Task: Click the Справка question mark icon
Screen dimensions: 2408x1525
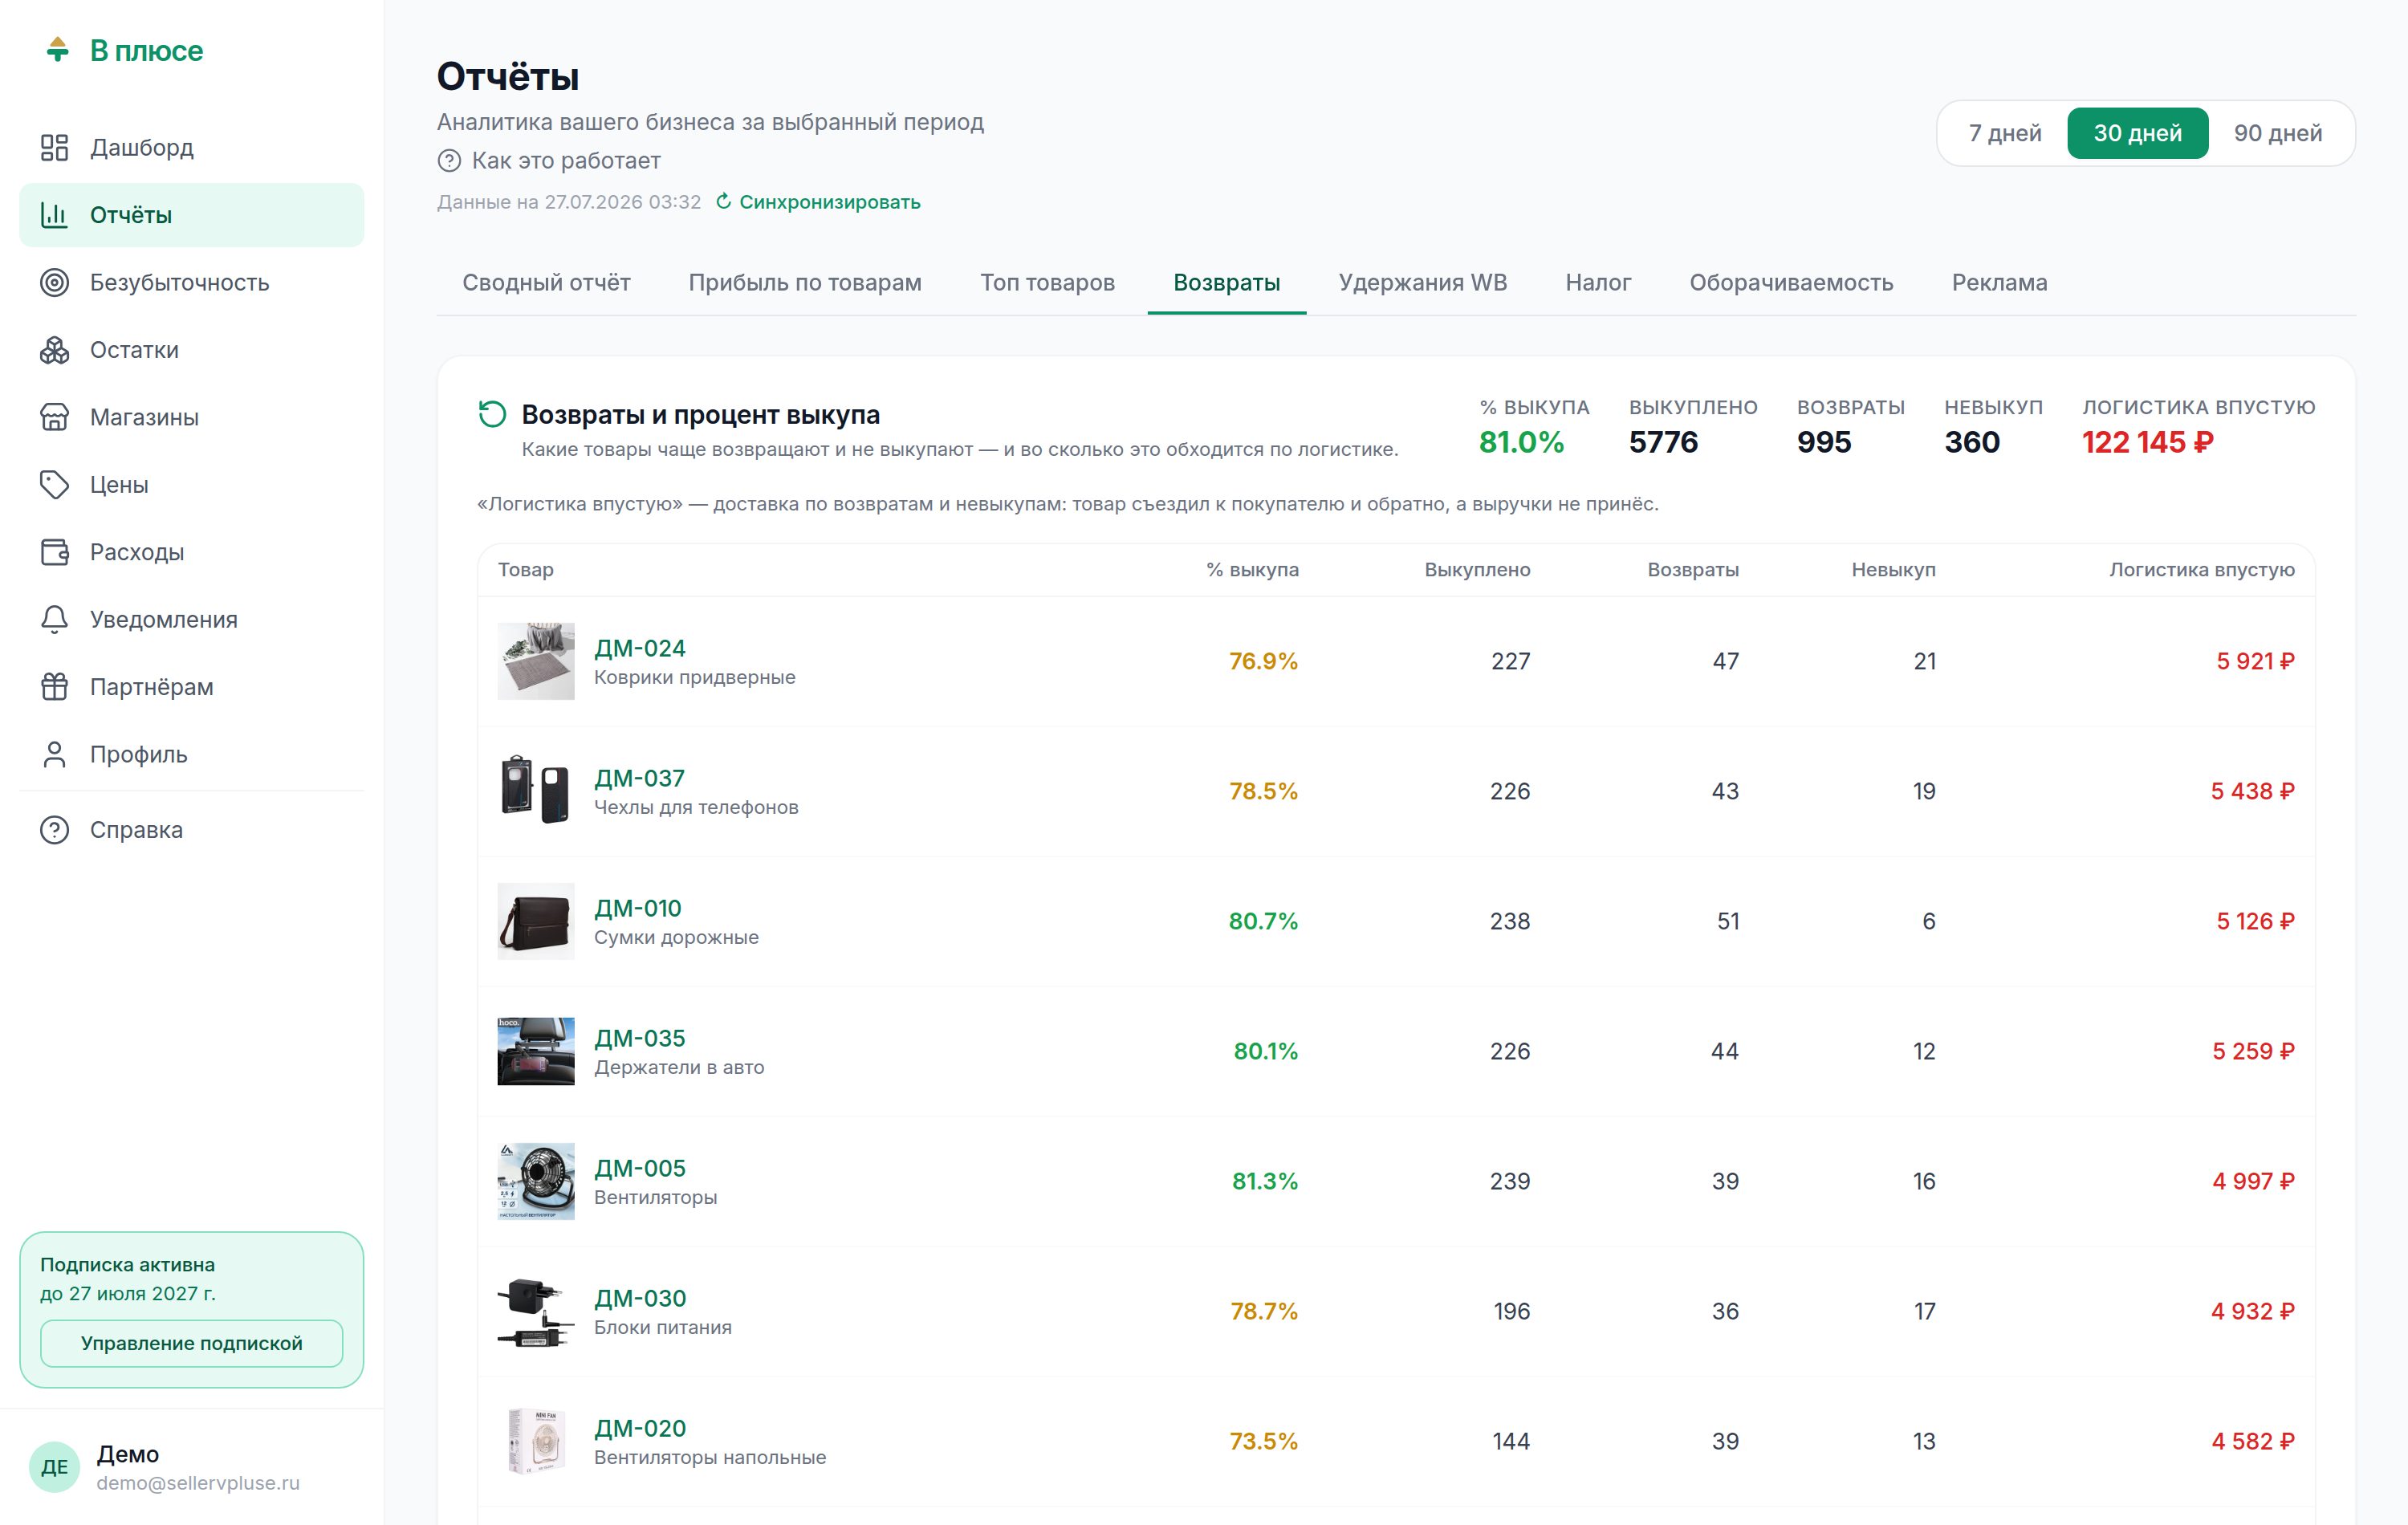Action: click(x=54, y=830)
